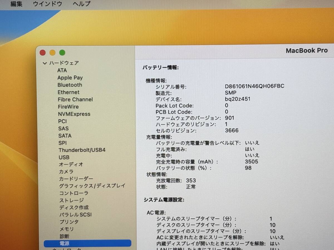Click the AC電源 subheading
This screenshot has height=250, width=334.
click(156, 212)
